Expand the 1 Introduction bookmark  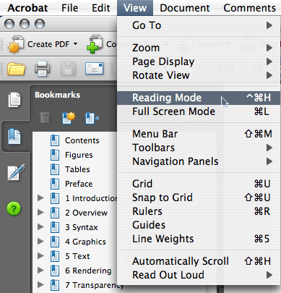tap(40, 198)
